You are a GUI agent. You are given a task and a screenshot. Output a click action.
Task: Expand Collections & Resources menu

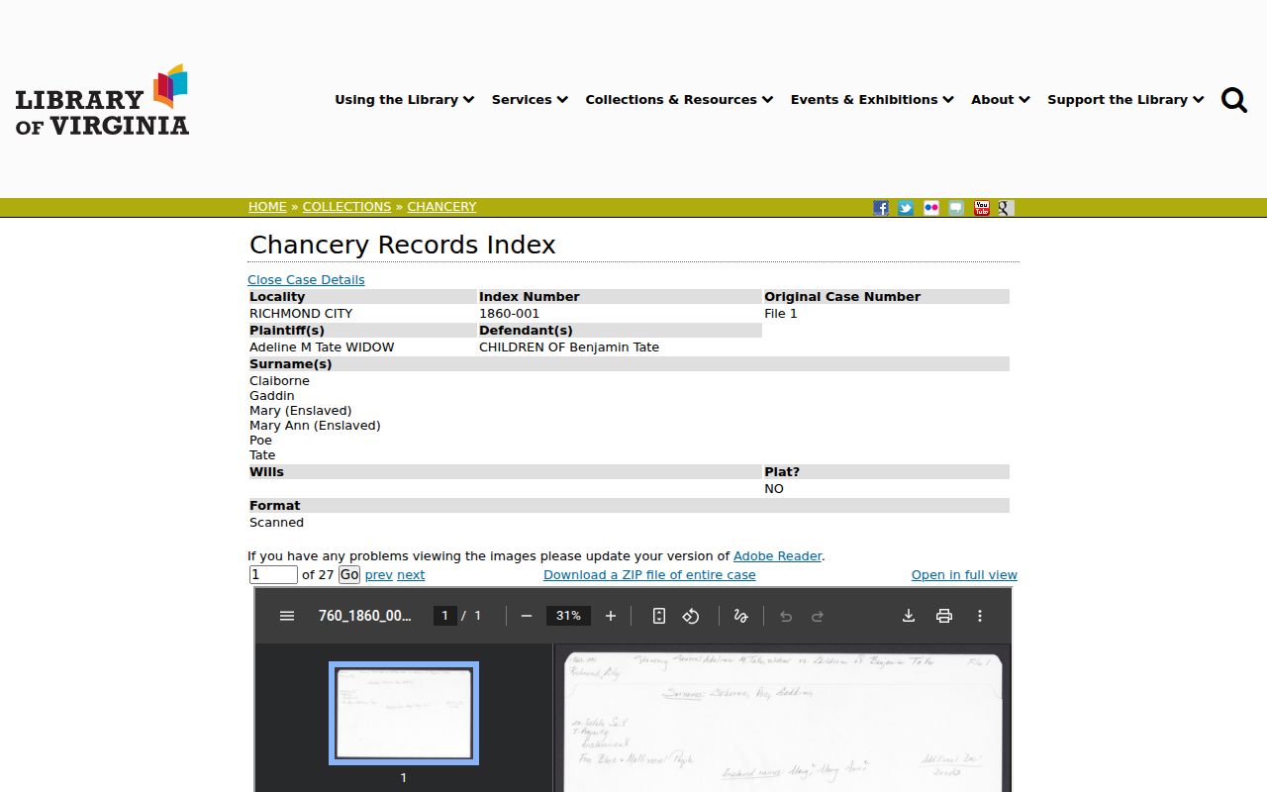click(679, 100)
